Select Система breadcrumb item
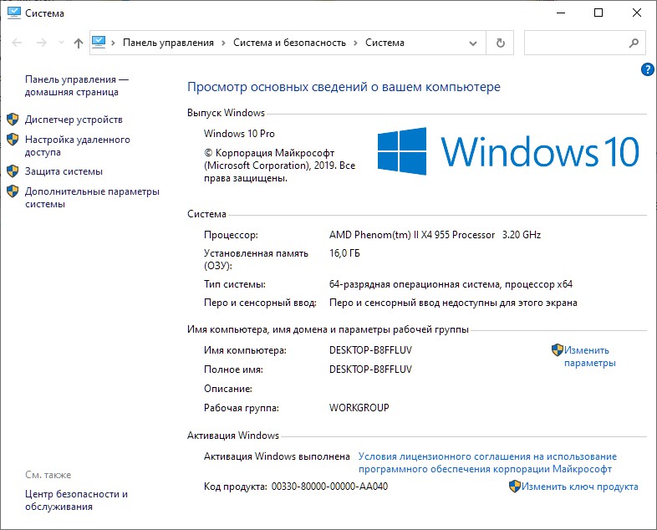 [x=385, y=43]
